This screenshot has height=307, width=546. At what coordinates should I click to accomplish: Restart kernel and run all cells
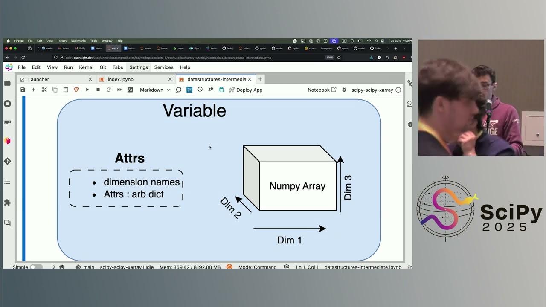coord(119,90)
